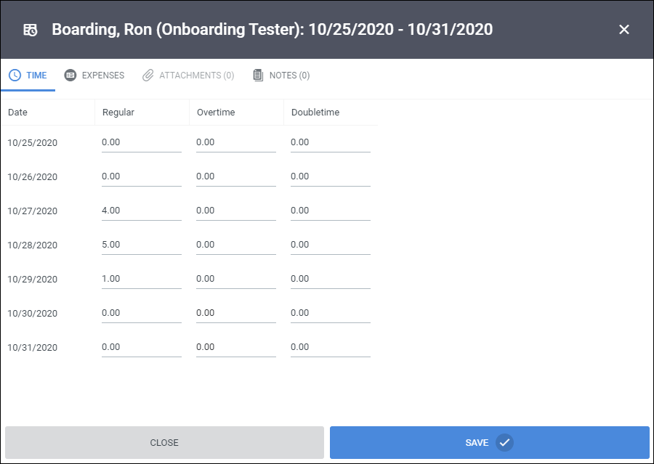Select Overtime field for 10/30/2020
This screenshot has height=464, width=654.
click(x=236, y=314)
